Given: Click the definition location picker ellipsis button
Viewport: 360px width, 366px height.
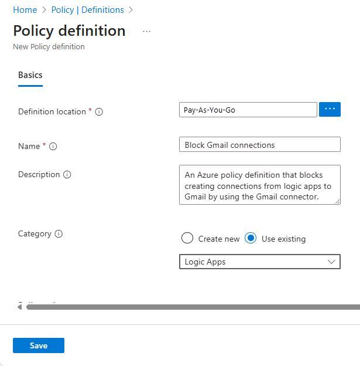Looking at the screenshot, I should [x=330, y=110].
